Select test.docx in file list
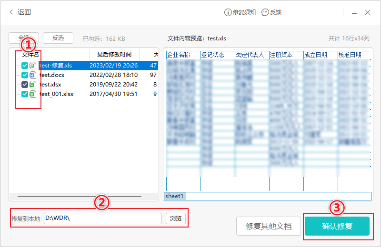The height and width of the screenshot is (247, 381). click(x=52, y=75)
